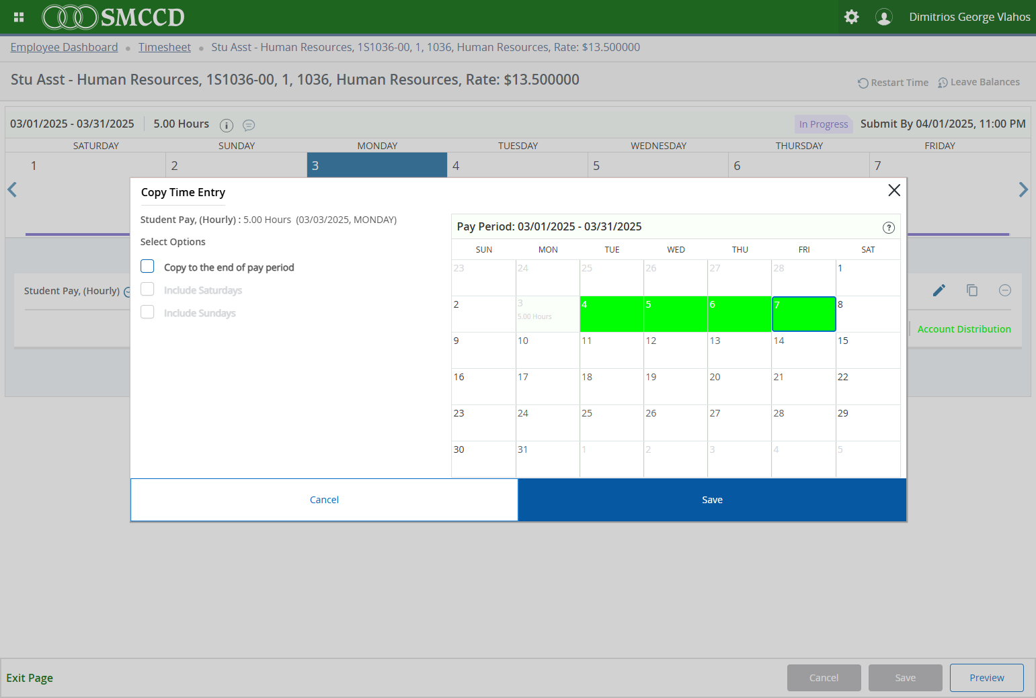Open the Account Distribution link
This screenshot has height=698, width=1036.
pyautogui.click(x=964, y=329)
